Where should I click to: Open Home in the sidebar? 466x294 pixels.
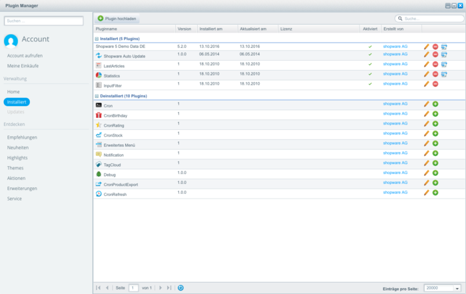tap(13, 91)
